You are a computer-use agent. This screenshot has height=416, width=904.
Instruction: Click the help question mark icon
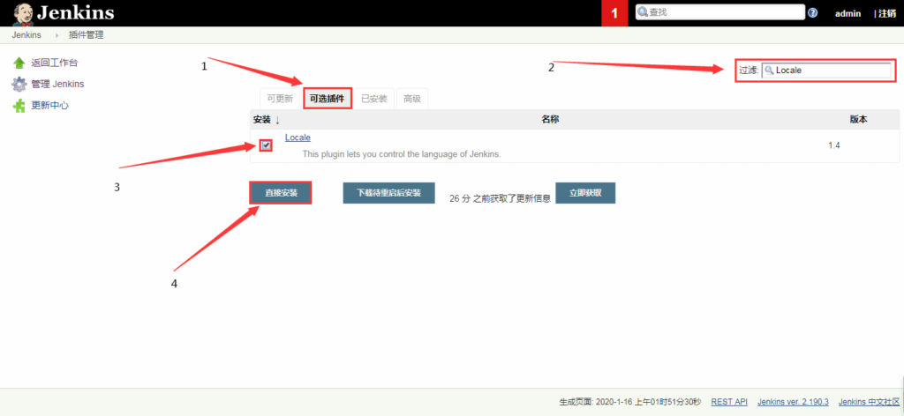812,12
